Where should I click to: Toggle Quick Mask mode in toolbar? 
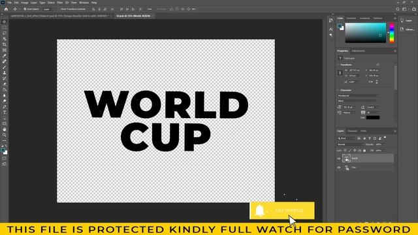click(x=5, y=158)
